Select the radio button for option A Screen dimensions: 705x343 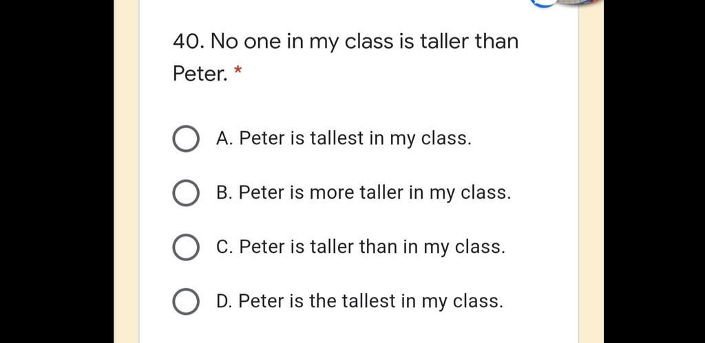pos(186,139)
